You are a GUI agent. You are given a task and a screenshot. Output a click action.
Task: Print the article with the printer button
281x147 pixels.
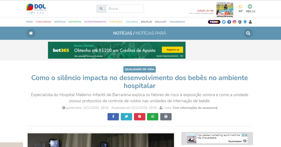[166, 117]
